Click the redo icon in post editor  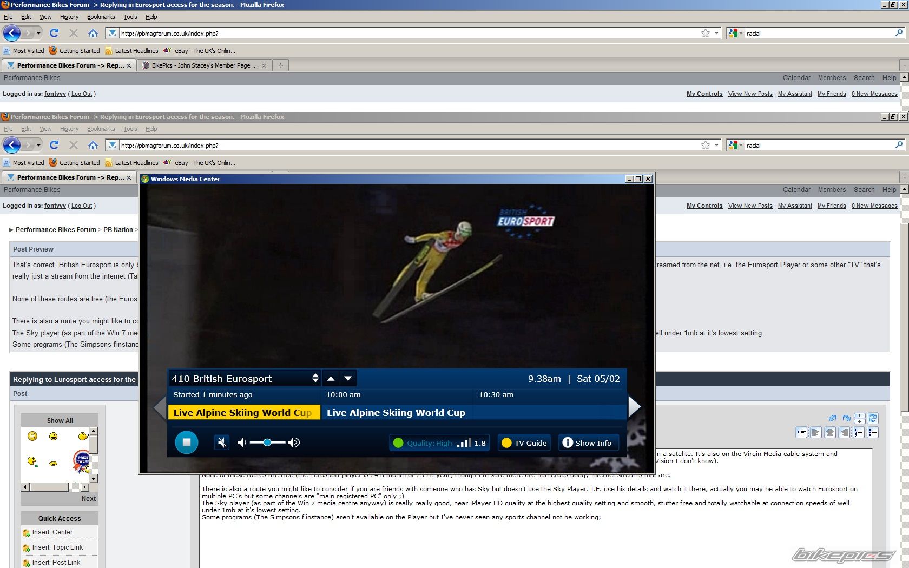coord(847,418)
